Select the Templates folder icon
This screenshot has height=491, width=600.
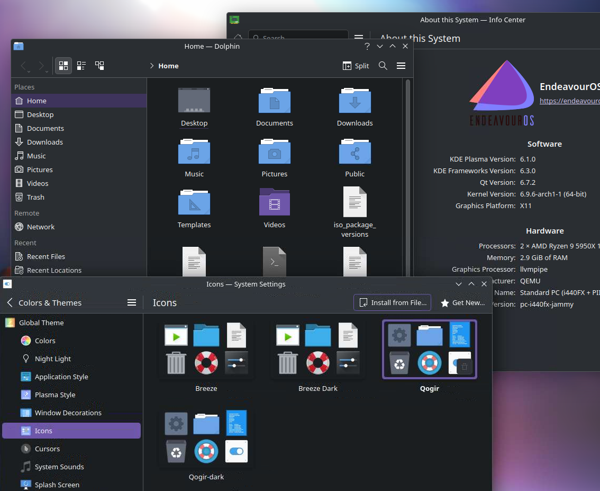point(194,202)
